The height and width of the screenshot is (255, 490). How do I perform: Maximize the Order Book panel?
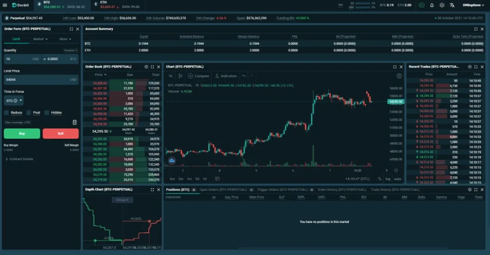click(x=152, y=67)
